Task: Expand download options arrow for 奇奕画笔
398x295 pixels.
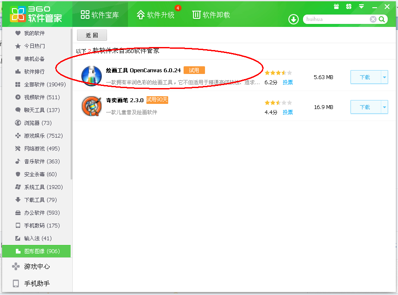Action: pos(385,107)
